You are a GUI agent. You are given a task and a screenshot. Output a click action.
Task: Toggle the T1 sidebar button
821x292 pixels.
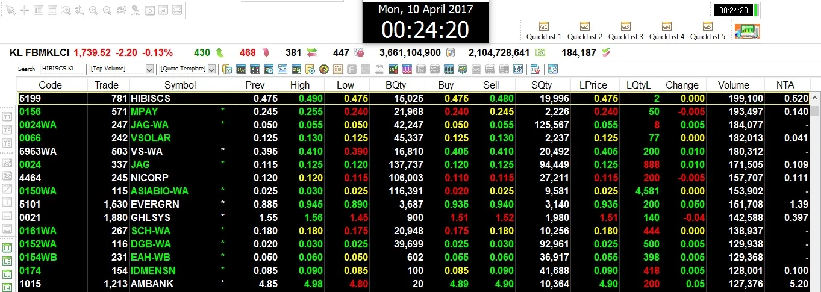(8, 116)
